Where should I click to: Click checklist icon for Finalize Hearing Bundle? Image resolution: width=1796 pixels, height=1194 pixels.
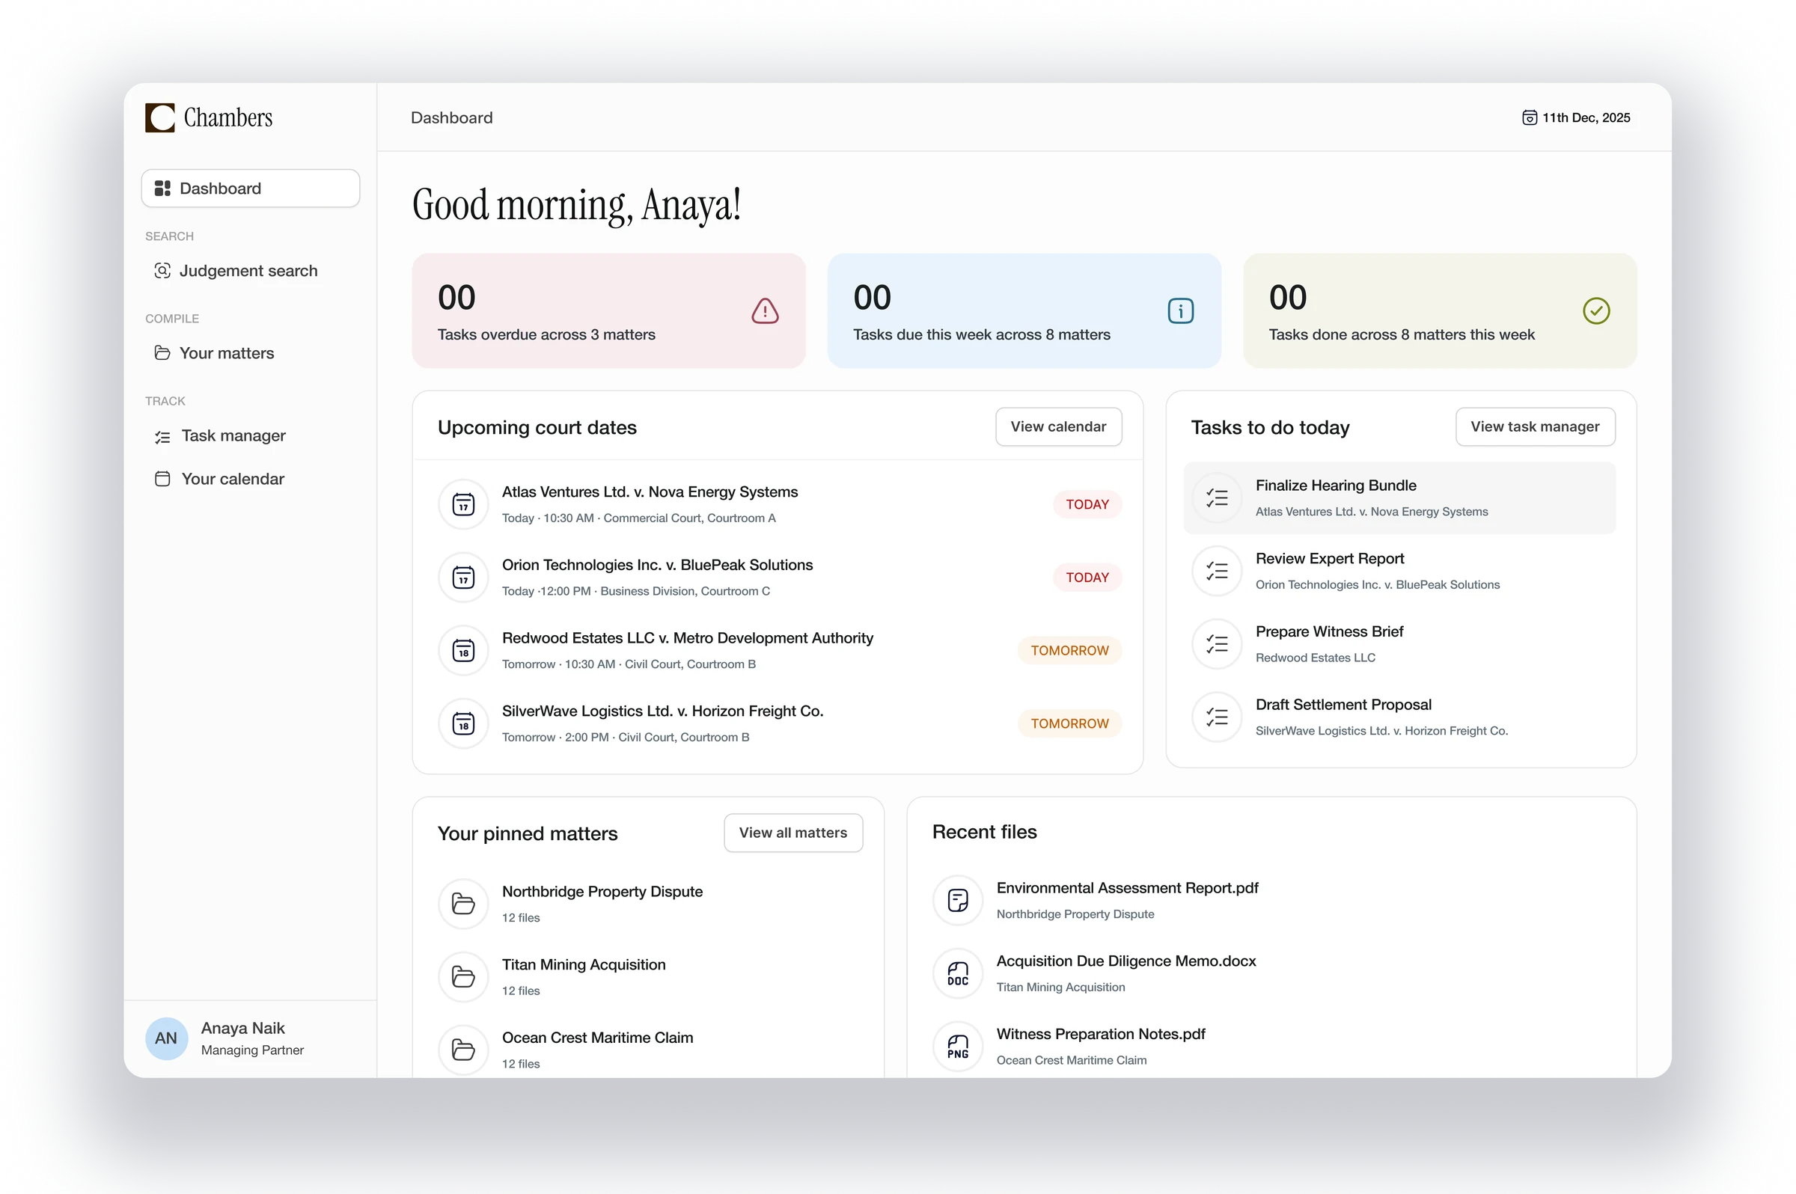coord(1216,498)
